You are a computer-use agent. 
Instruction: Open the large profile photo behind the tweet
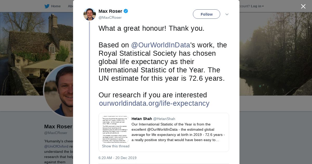tap(60, 91)
